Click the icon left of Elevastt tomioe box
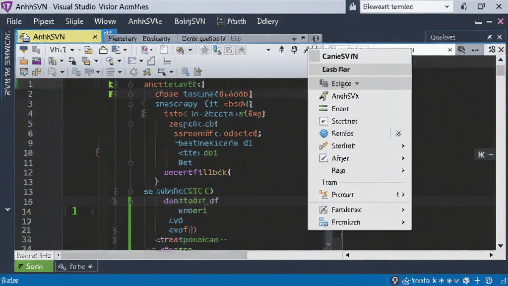 tap(353, 6)
